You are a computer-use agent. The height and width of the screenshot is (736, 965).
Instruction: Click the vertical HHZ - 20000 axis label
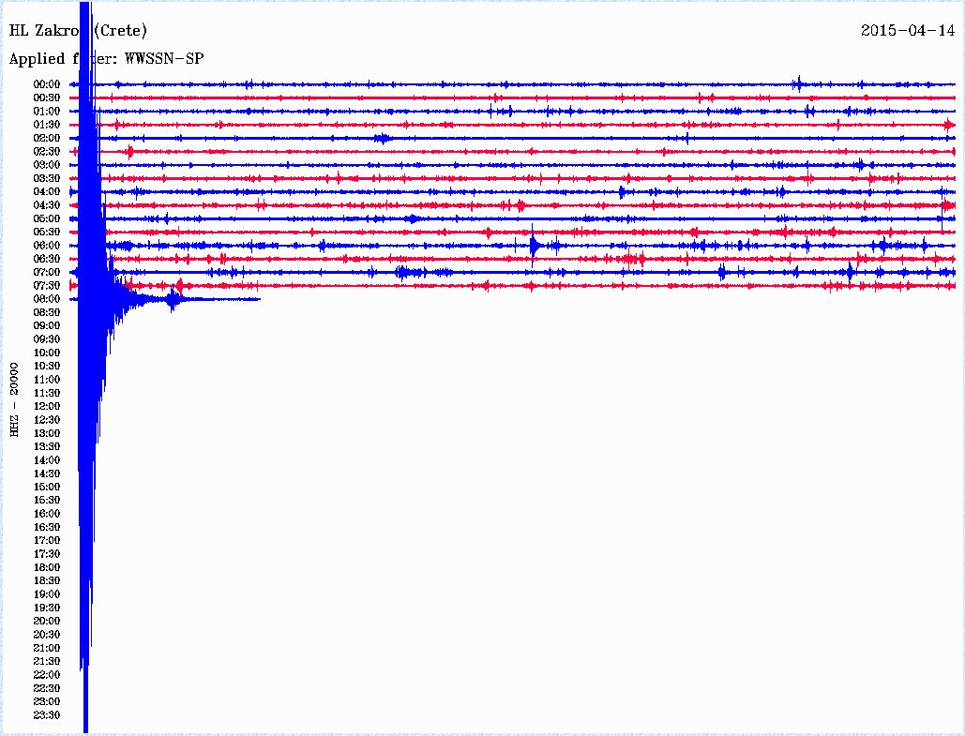(14, 398)
